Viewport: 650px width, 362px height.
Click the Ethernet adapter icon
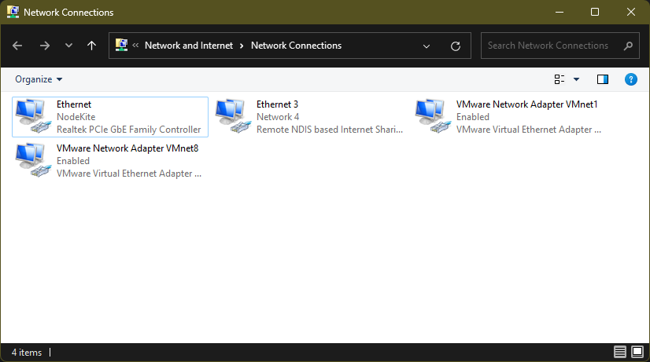(x=33, y=116)
